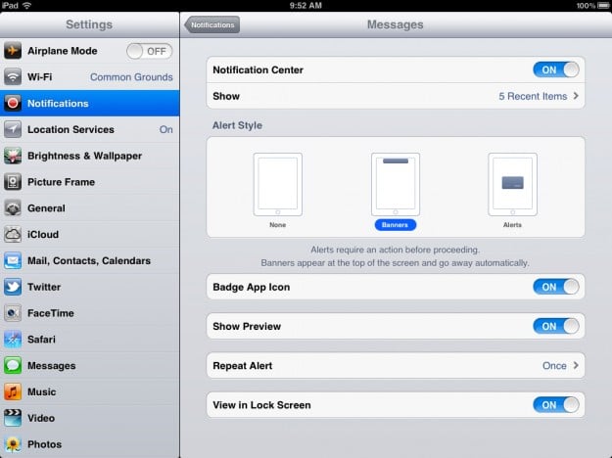Open Twitter settings row
This screenshot has width=612, height=458.
[90, 287]
